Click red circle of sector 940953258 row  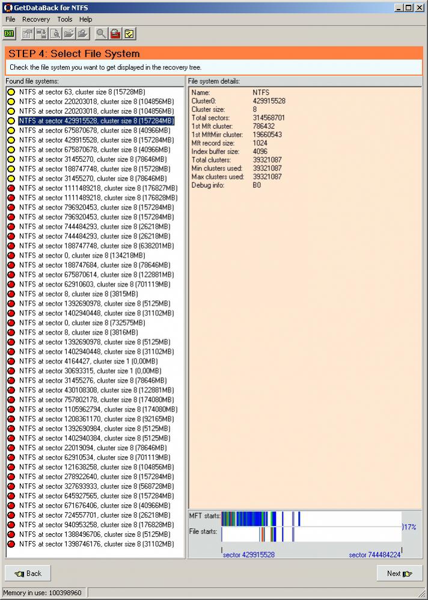11,525
